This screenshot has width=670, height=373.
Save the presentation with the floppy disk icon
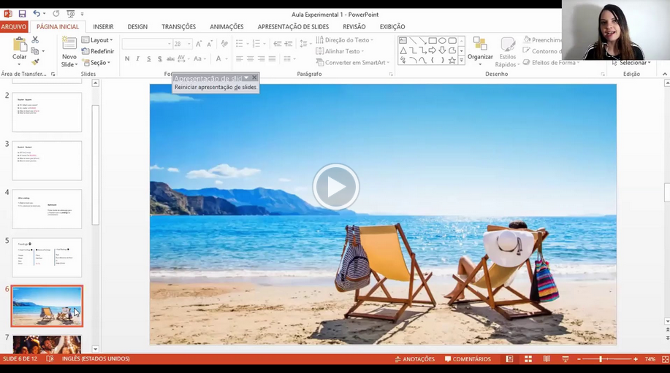click(x=22, y=14)
